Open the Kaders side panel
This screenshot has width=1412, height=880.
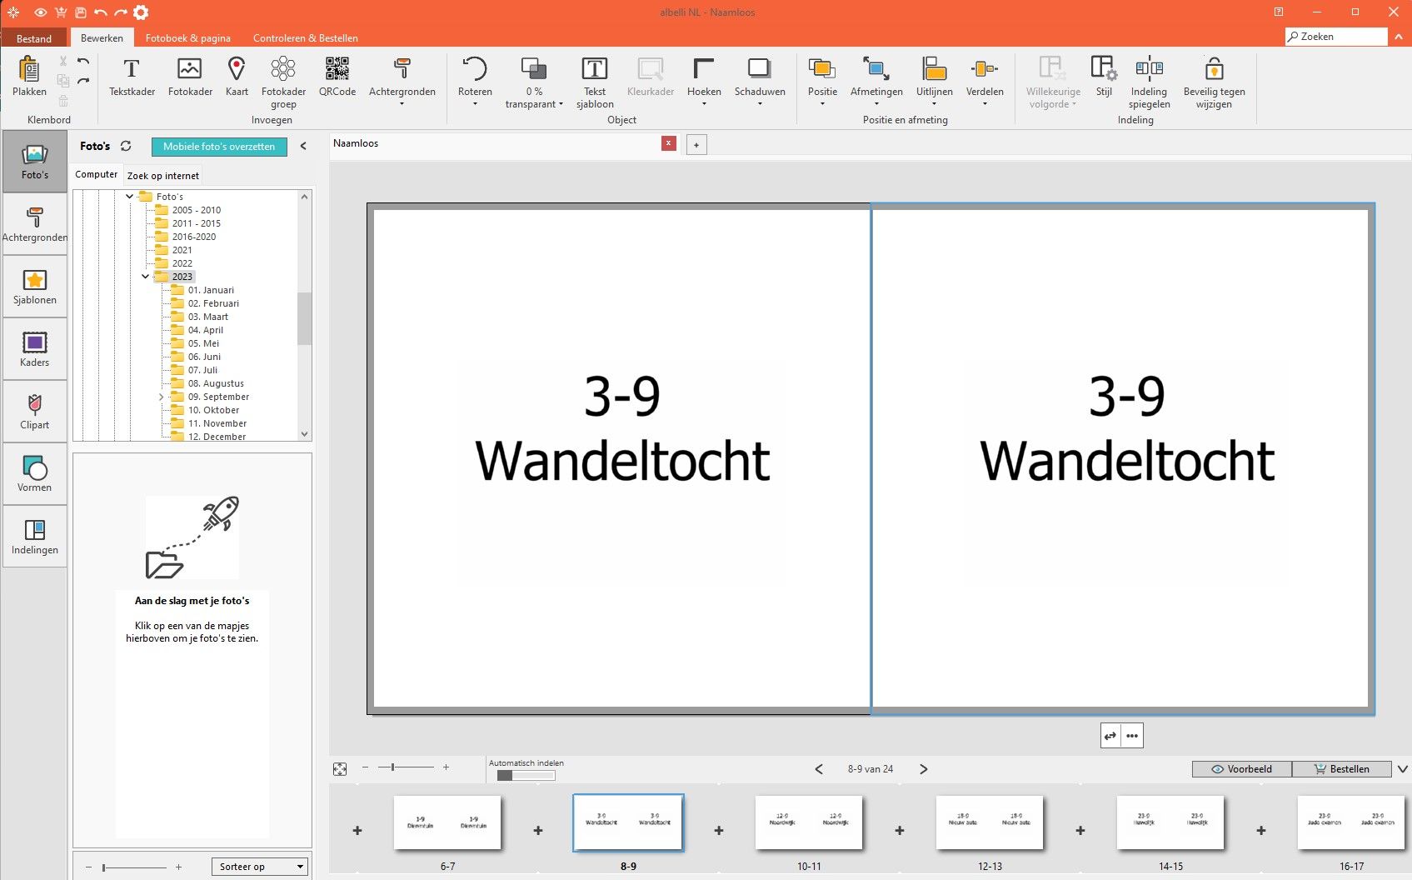[x=34, y=350]
